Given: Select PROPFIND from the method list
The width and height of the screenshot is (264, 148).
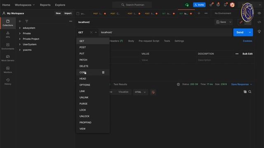Looking at the screenshot, I should pyautogui.click(x=93, y=123).
